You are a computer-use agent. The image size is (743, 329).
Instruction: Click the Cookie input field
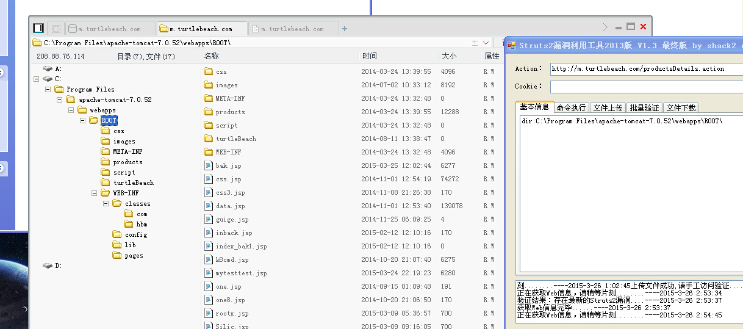646,87
